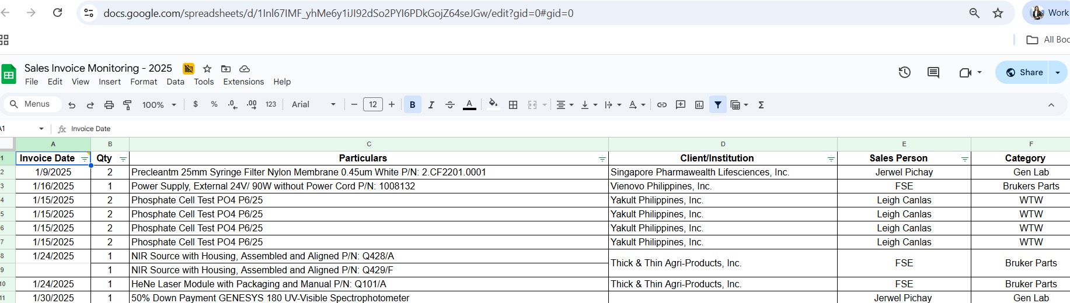Open the Arial font dropdown
This screenshot has width=1070, height=303.
pyautogui.click(x=313, y=105)
